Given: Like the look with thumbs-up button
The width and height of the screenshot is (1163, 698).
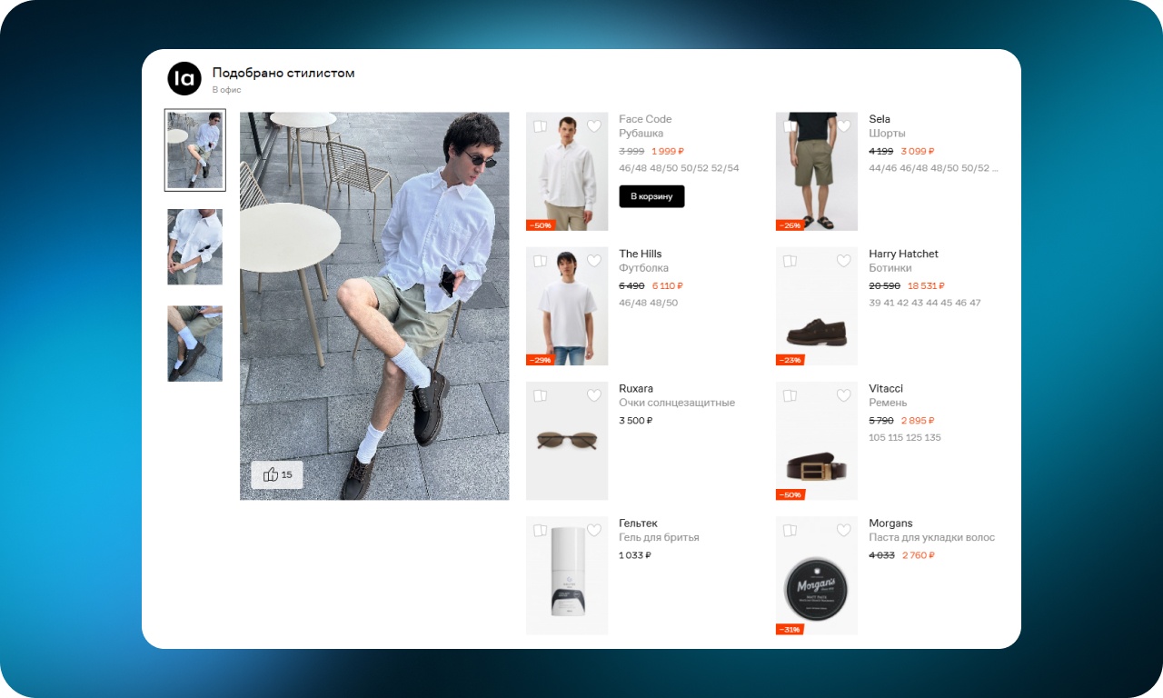Looking at the screenshot, I should click(x=277, y=474).
